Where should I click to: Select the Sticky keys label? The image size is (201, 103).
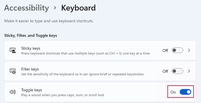point(31,49)
